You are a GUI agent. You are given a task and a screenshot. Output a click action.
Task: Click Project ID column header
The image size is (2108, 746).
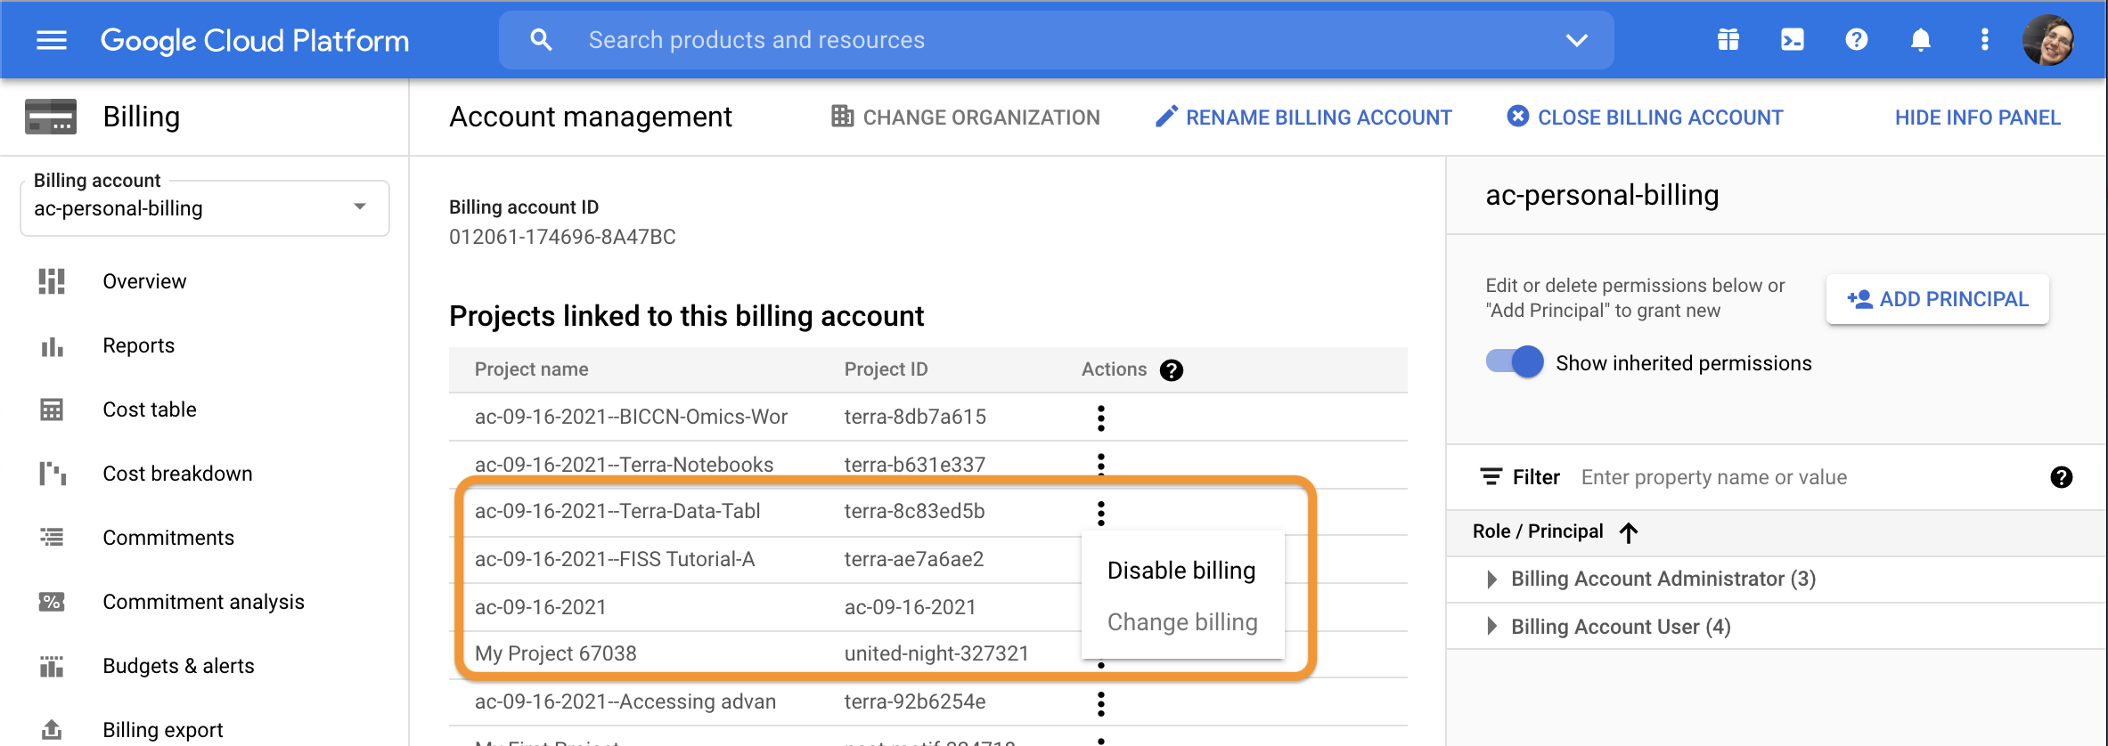point(886,369)
